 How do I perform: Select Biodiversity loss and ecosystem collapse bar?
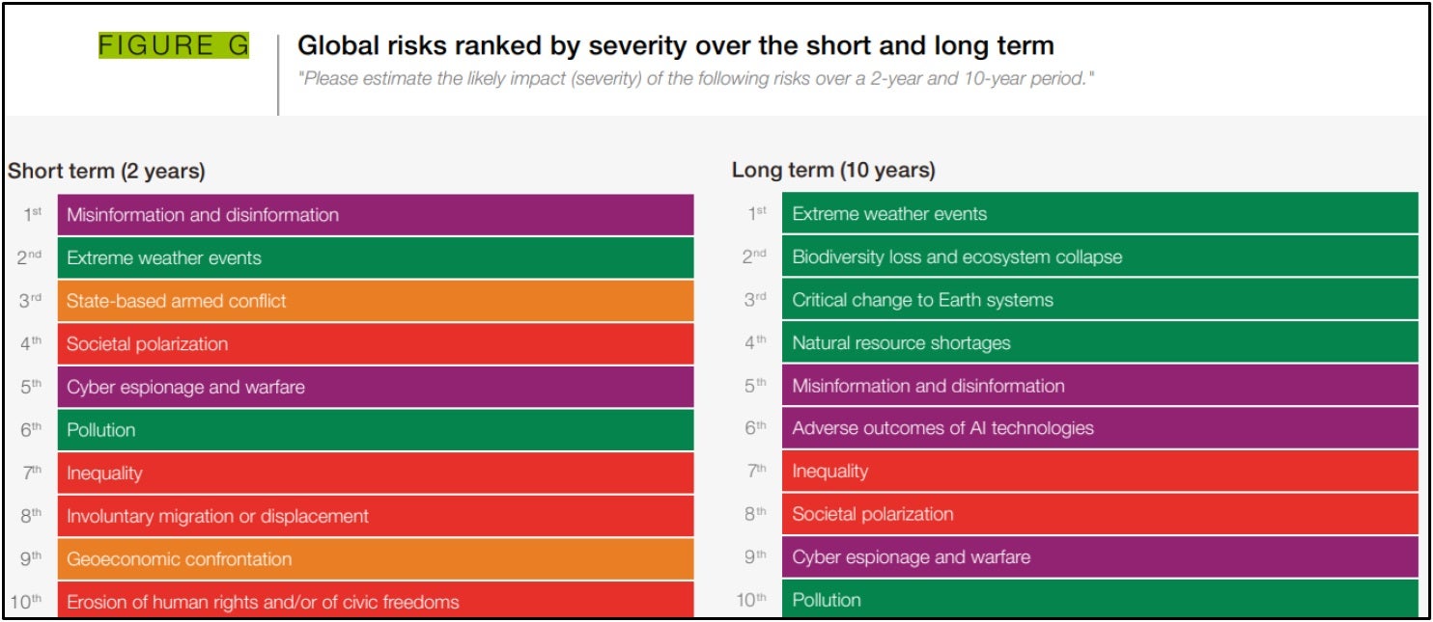(1100, 257)
